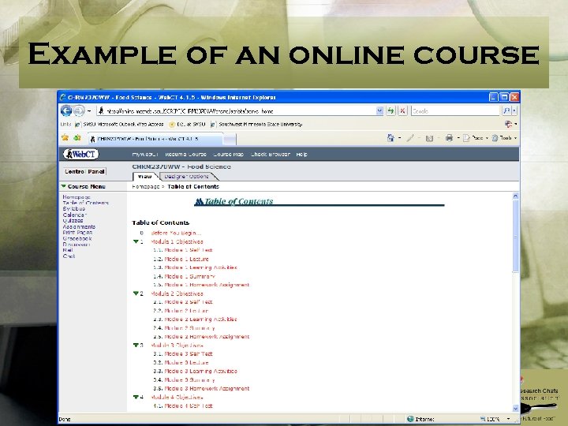Click the content scrollbar up arrow
The image size is (568, 426).
515,196
